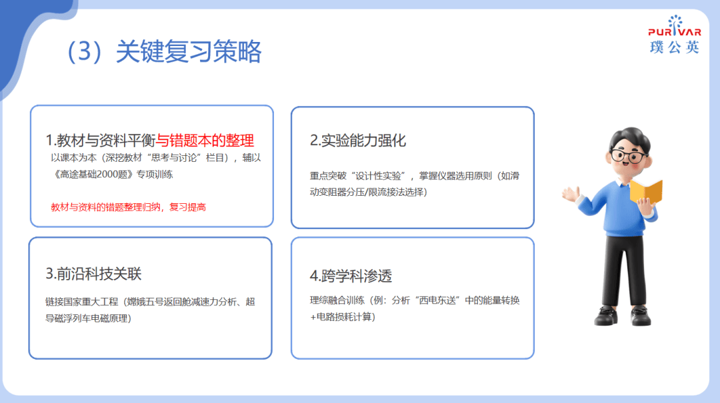Click the orange book held by the character

647,191
